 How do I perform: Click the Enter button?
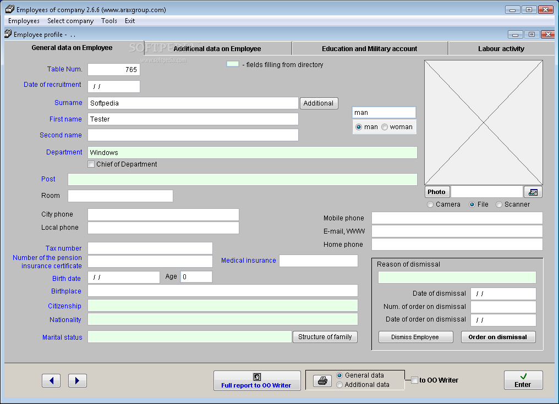click(523, 380)
